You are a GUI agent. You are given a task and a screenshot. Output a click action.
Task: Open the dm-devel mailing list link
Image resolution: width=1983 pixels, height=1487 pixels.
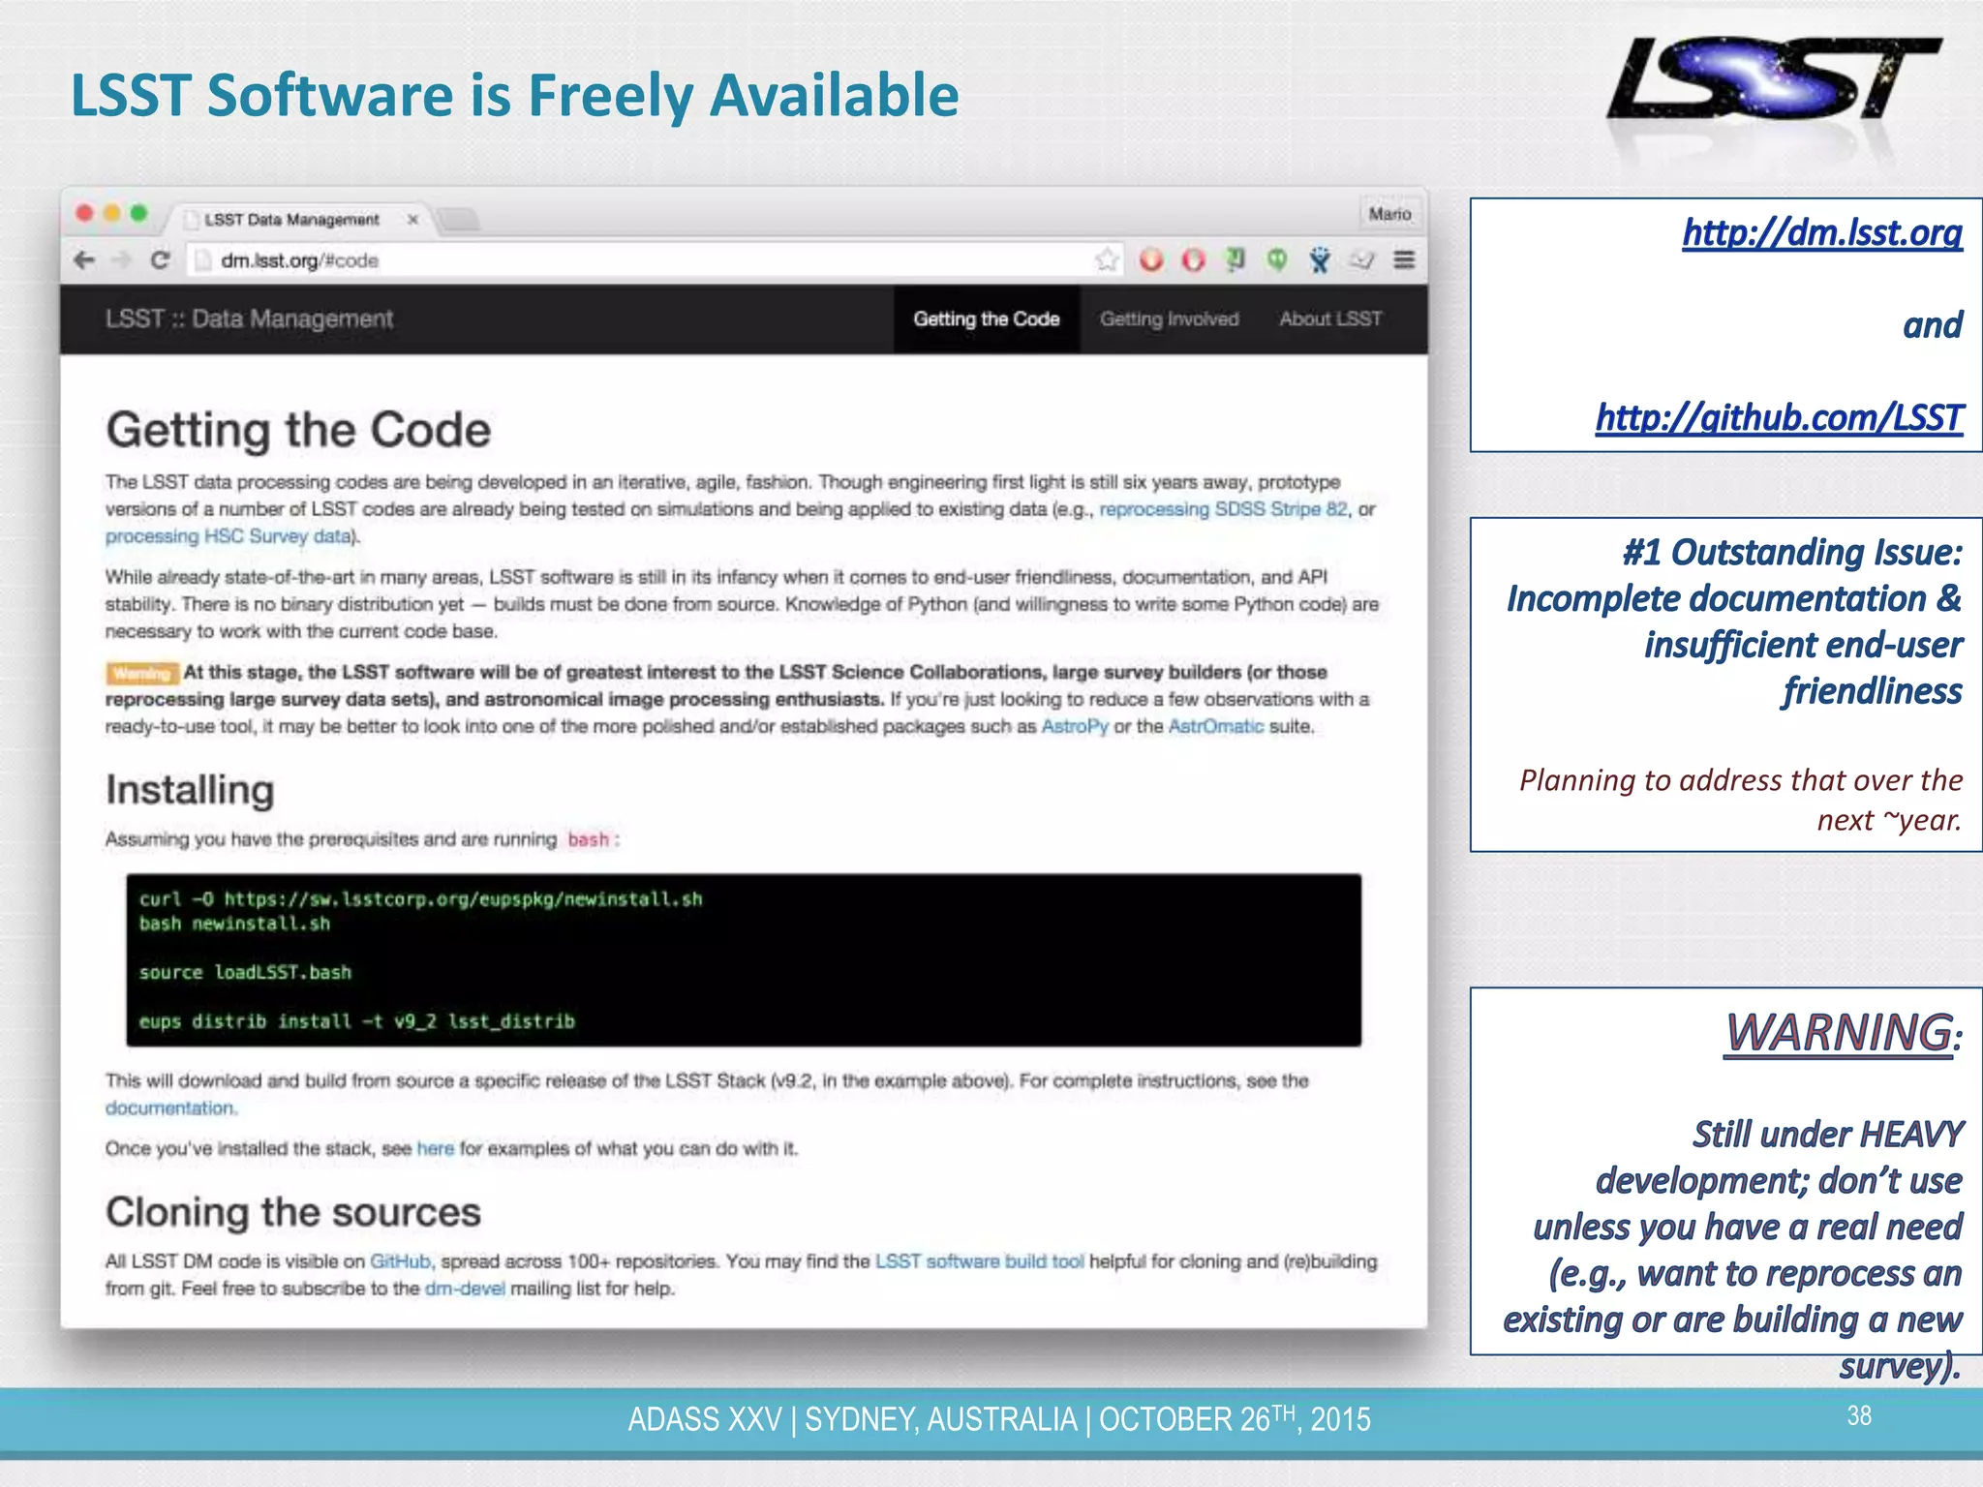[465, 1289]
